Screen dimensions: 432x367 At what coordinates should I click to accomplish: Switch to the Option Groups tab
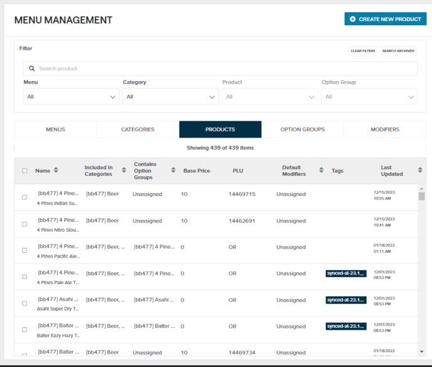303,129
